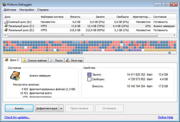
Task: Switch to the Поиск tab
Action: (x=56, y=60)
